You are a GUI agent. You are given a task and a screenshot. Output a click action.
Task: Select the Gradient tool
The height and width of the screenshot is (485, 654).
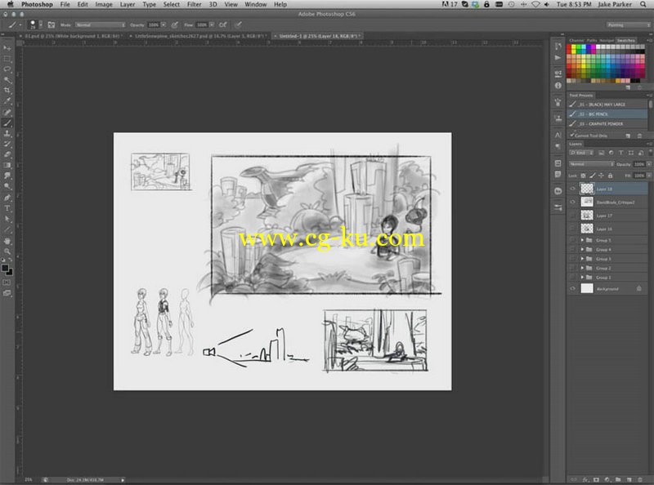[7, 166]
